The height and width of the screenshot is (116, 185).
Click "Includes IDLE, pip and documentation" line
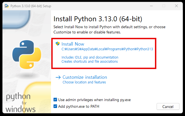(90, 57)
